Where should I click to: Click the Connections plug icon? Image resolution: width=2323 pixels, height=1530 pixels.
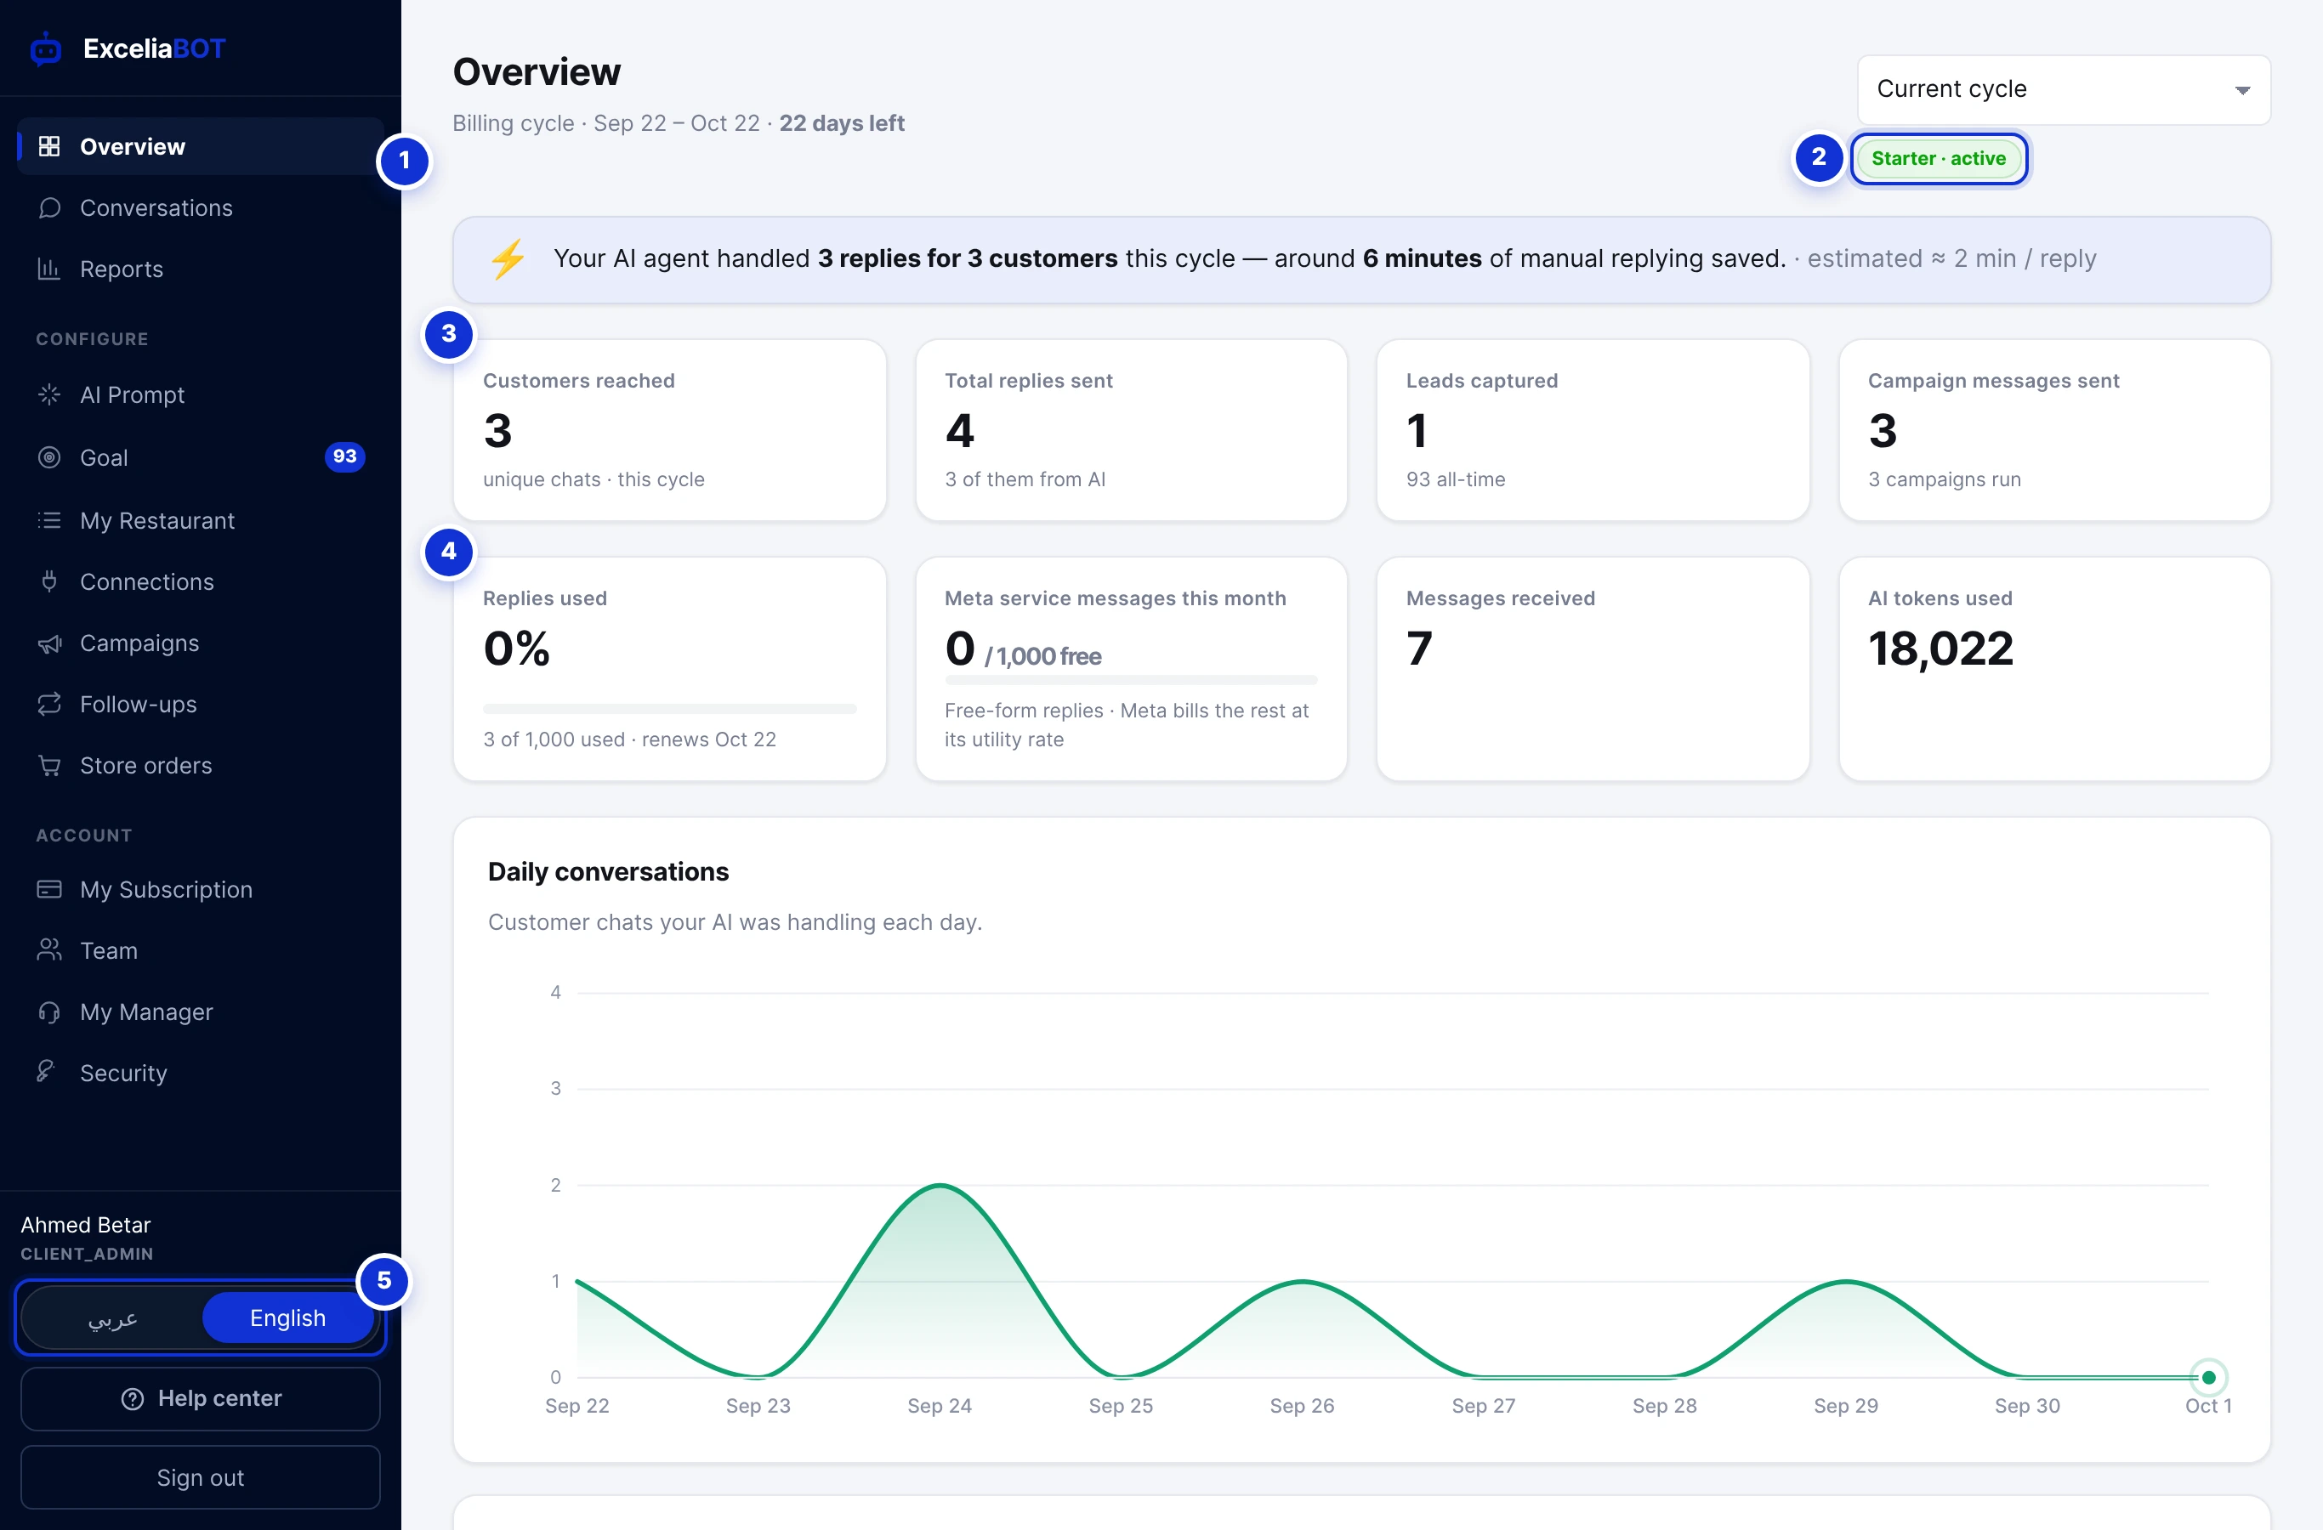48,581
